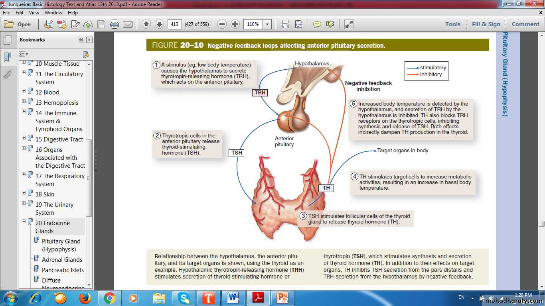The image size is (545, 306).
Task: Open the Fill & Sign pane
Action: (486, 24)
